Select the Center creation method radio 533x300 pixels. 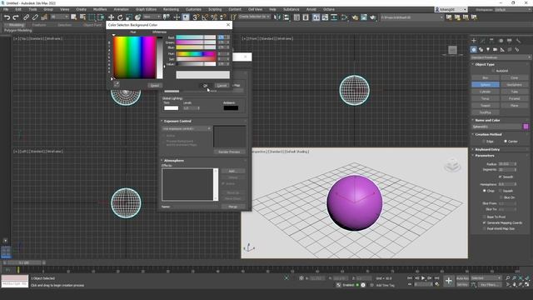pos(506,141)
